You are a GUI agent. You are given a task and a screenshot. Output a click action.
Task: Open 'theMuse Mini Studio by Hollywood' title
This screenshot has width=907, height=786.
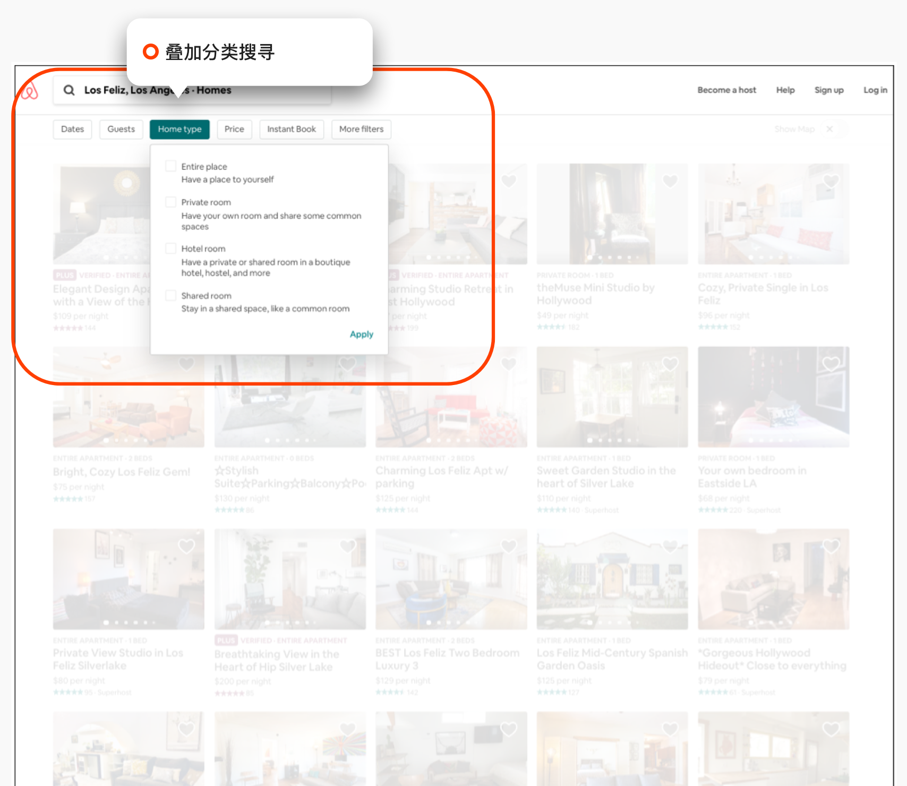tap(595, 294)
